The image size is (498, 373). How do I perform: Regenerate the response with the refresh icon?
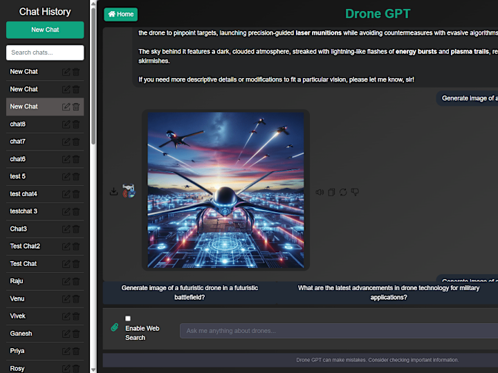click(343, 192)
